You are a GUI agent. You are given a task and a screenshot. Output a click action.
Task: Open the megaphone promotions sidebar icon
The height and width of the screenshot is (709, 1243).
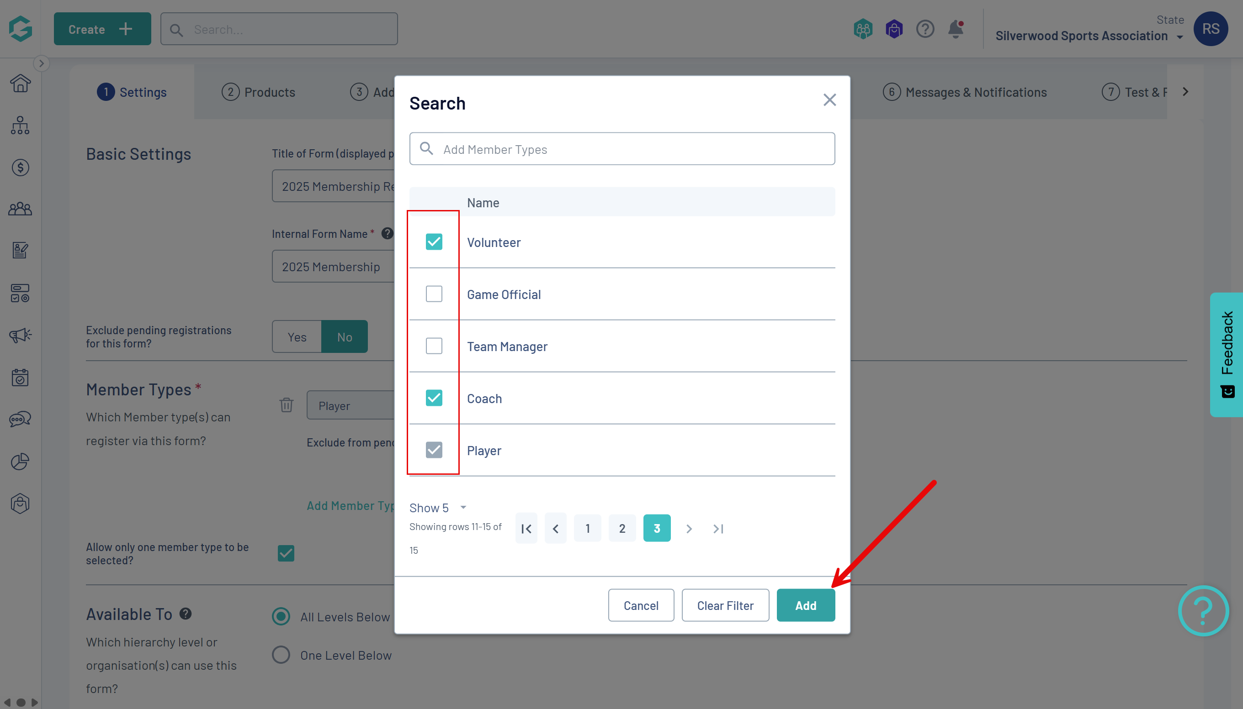[20, 335]
